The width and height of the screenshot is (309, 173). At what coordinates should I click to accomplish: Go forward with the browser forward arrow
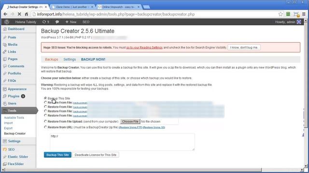pos(12,14)
